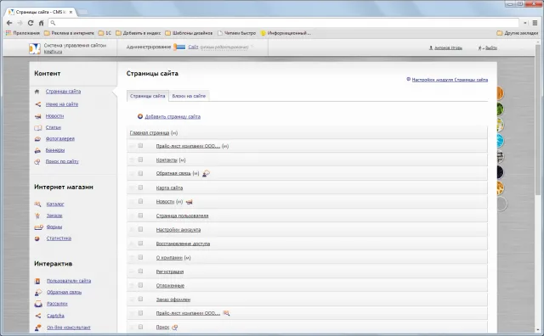Tick the checkbox for Обратная связь page

click(140, 173)
